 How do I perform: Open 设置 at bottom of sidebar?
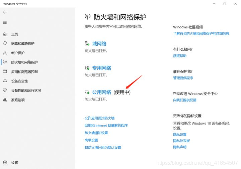point(15,163)
